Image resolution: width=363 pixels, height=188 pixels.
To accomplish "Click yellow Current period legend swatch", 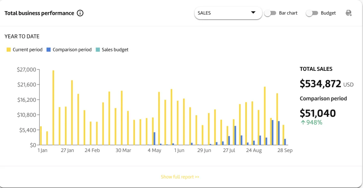I will point(9,50).
